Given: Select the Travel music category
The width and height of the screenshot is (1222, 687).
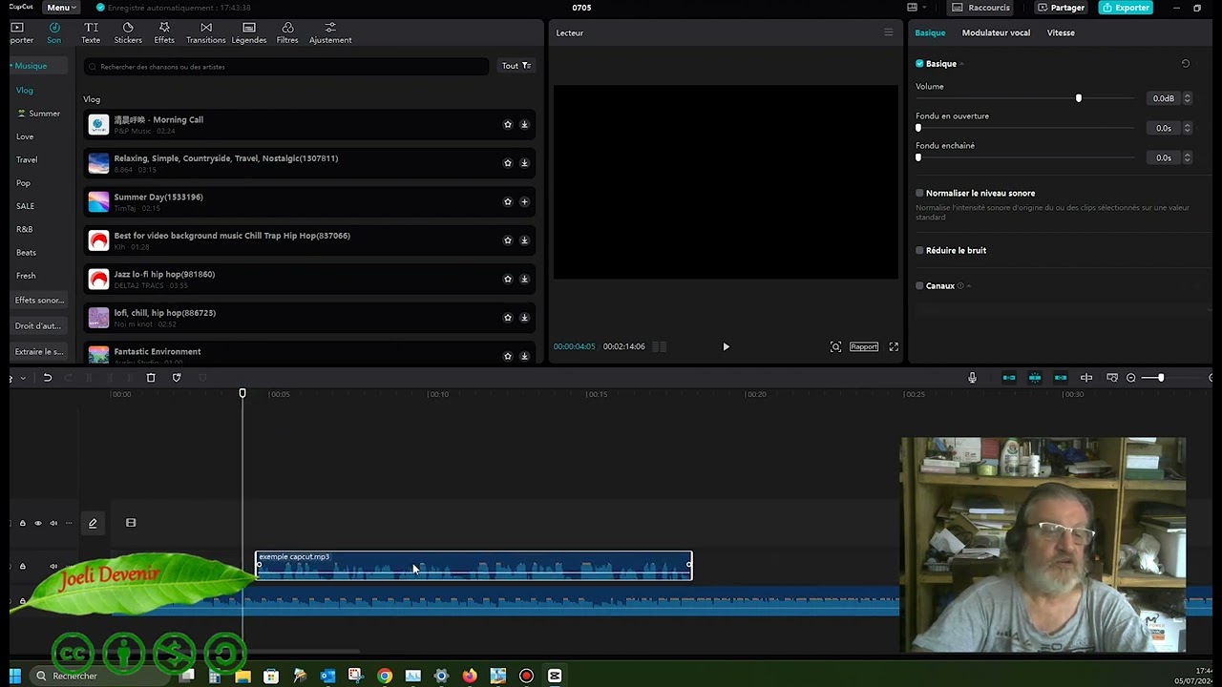Looking at the screenshot, I should (x=27, y=159).
